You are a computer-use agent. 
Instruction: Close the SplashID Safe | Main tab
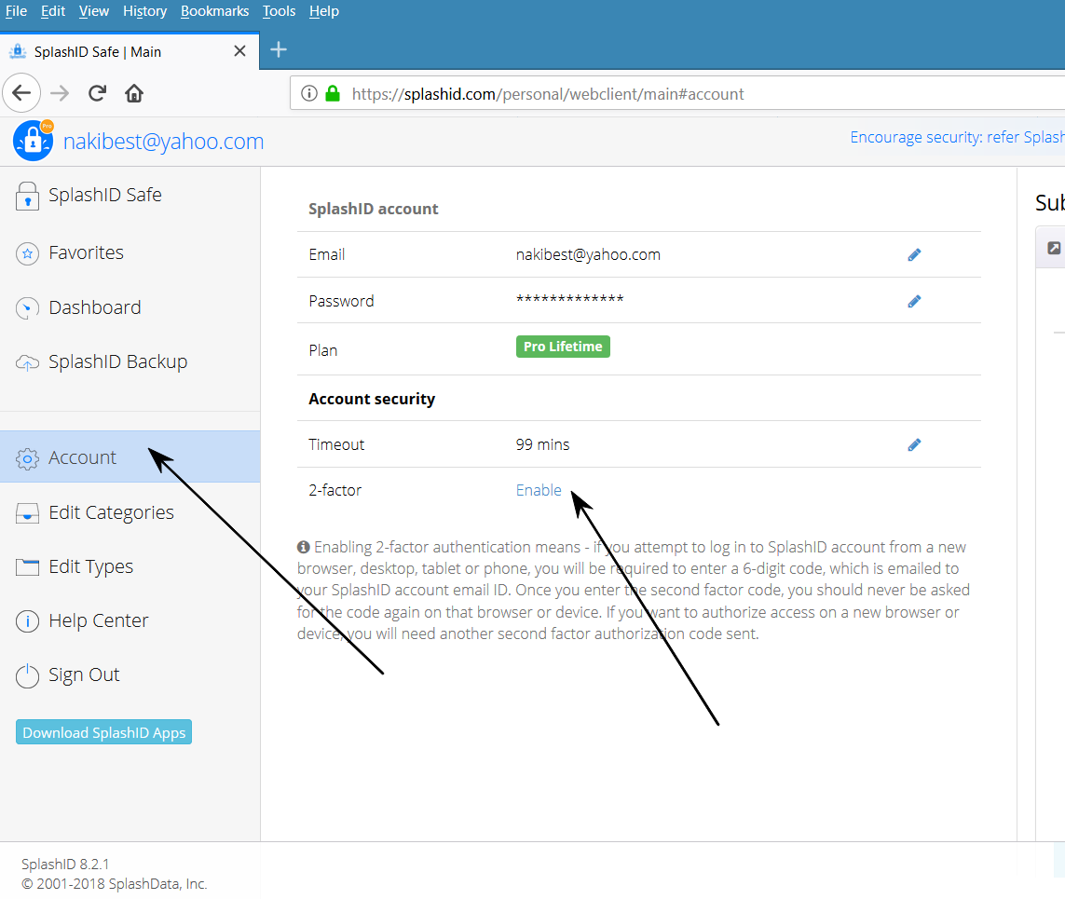[239, 51]
